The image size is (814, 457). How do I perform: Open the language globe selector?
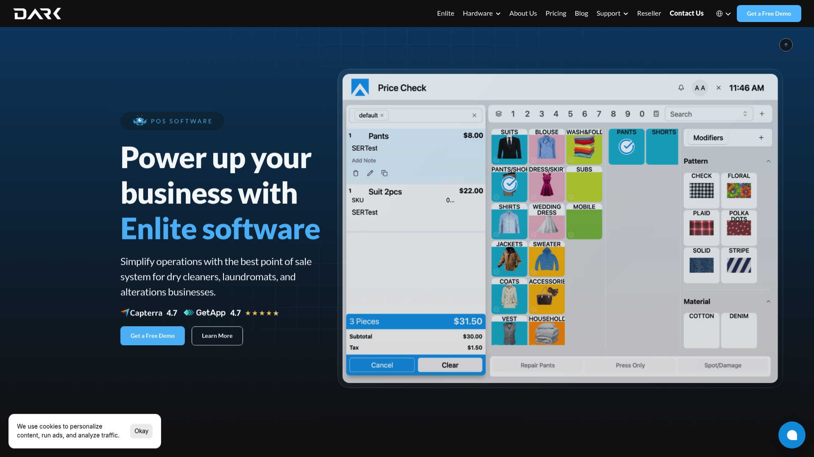[x=723, y=14]
